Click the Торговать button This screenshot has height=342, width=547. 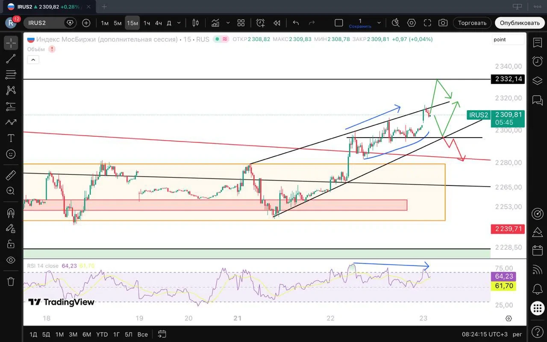(472, 23)
